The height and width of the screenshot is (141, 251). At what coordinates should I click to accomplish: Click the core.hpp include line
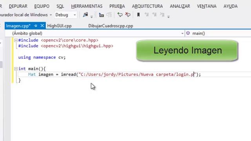[58, 40]
